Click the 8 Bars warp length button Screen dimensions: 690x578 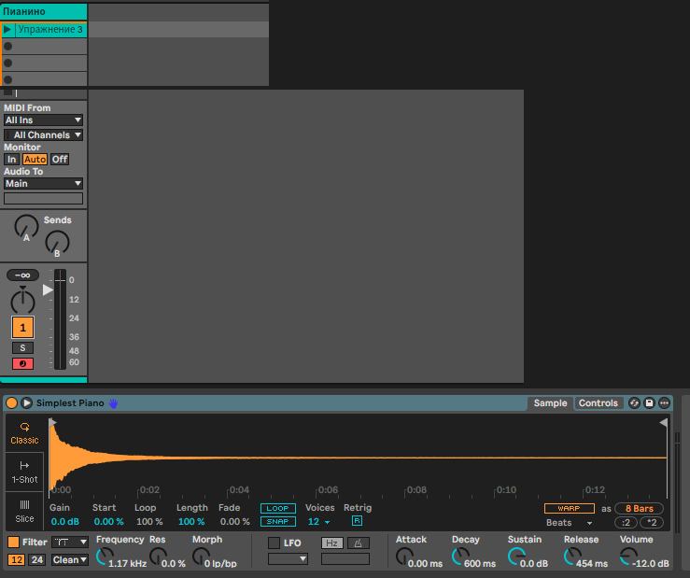(639, 509)
